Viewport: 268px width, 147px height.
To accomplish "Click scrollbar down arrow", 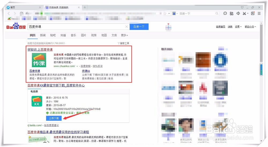I will click(x=261, y=141).
